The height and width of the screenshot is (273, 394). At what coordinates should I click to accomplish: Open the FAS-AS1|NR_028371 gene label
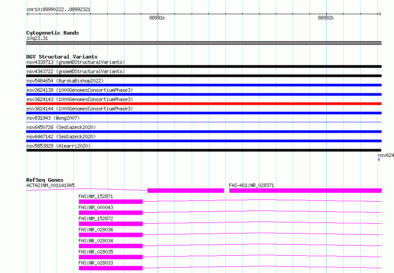tap(251, 185)
